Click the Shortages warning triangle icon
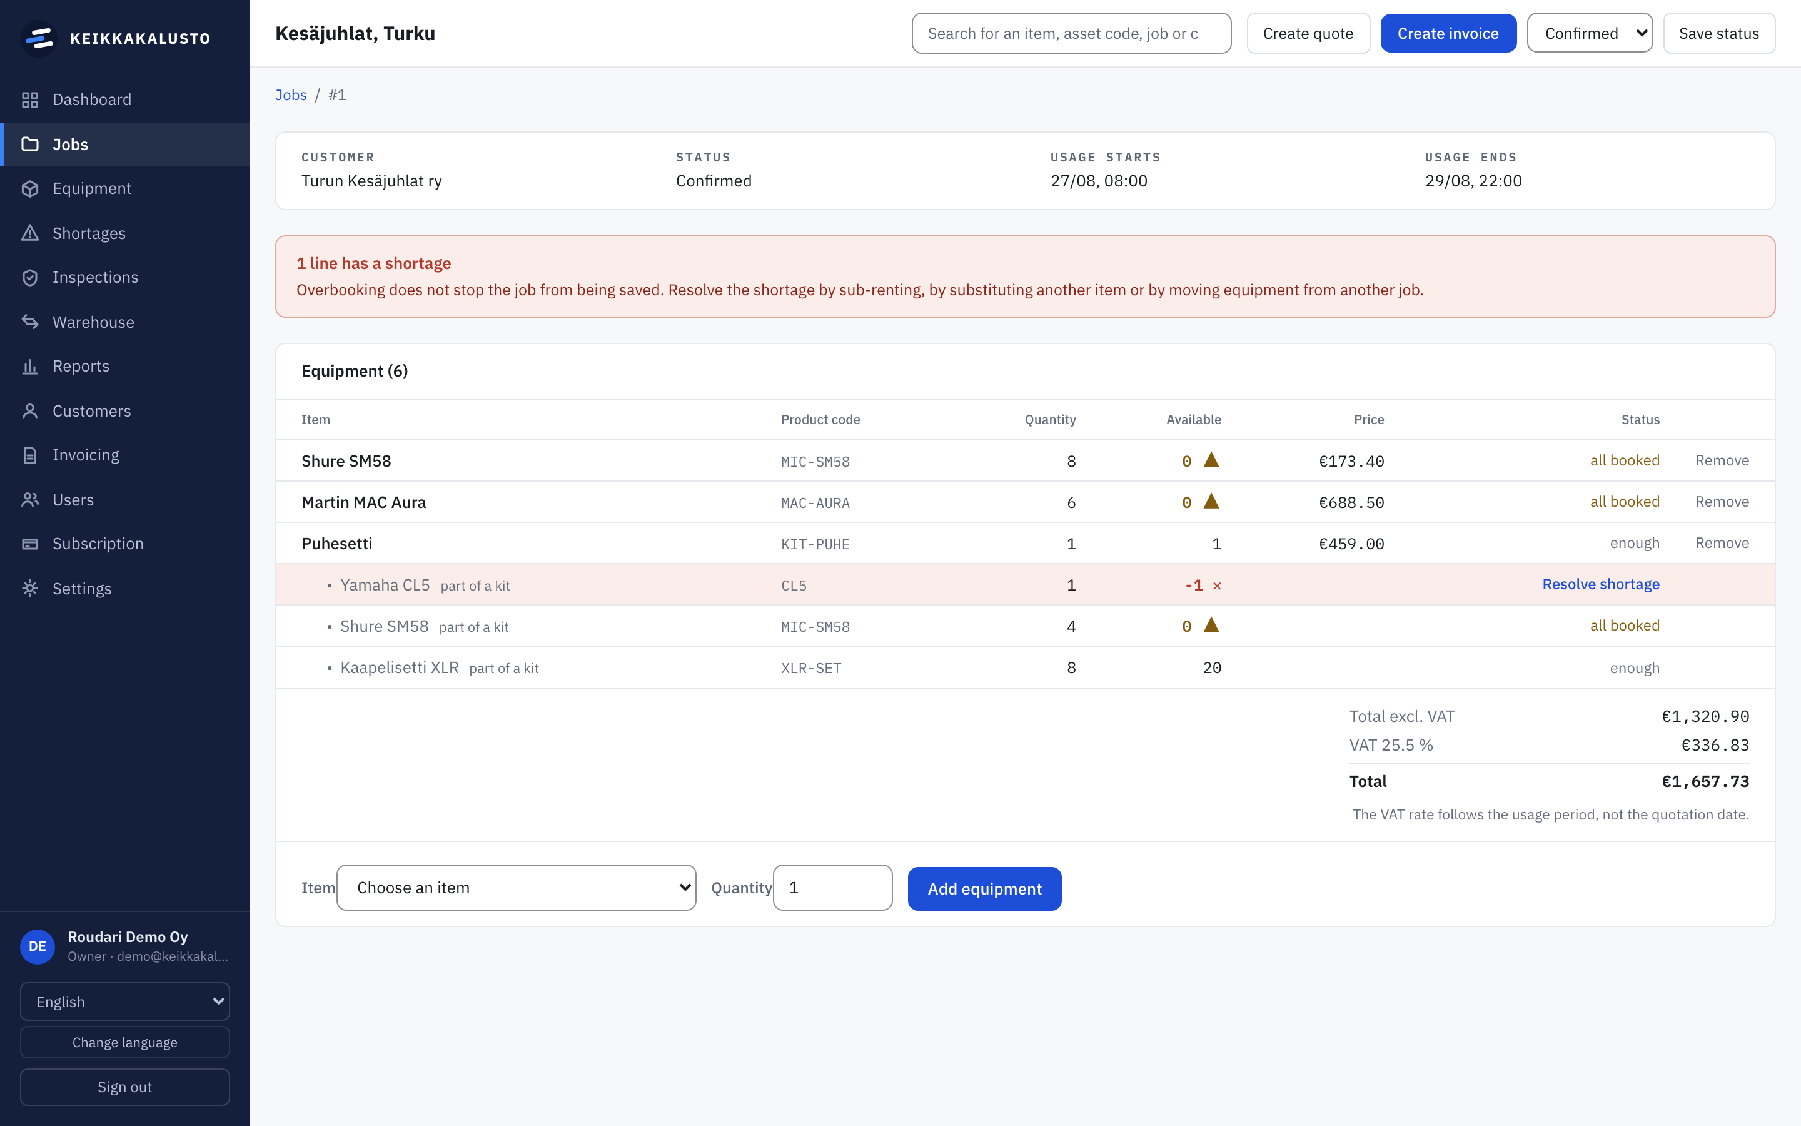The height and width of the screenshot is (1126, 1801). tap(30, 233)
